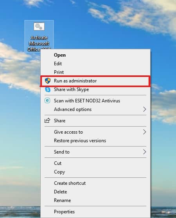Expand the Give access to submenu arrow

[x=145, y=132]
